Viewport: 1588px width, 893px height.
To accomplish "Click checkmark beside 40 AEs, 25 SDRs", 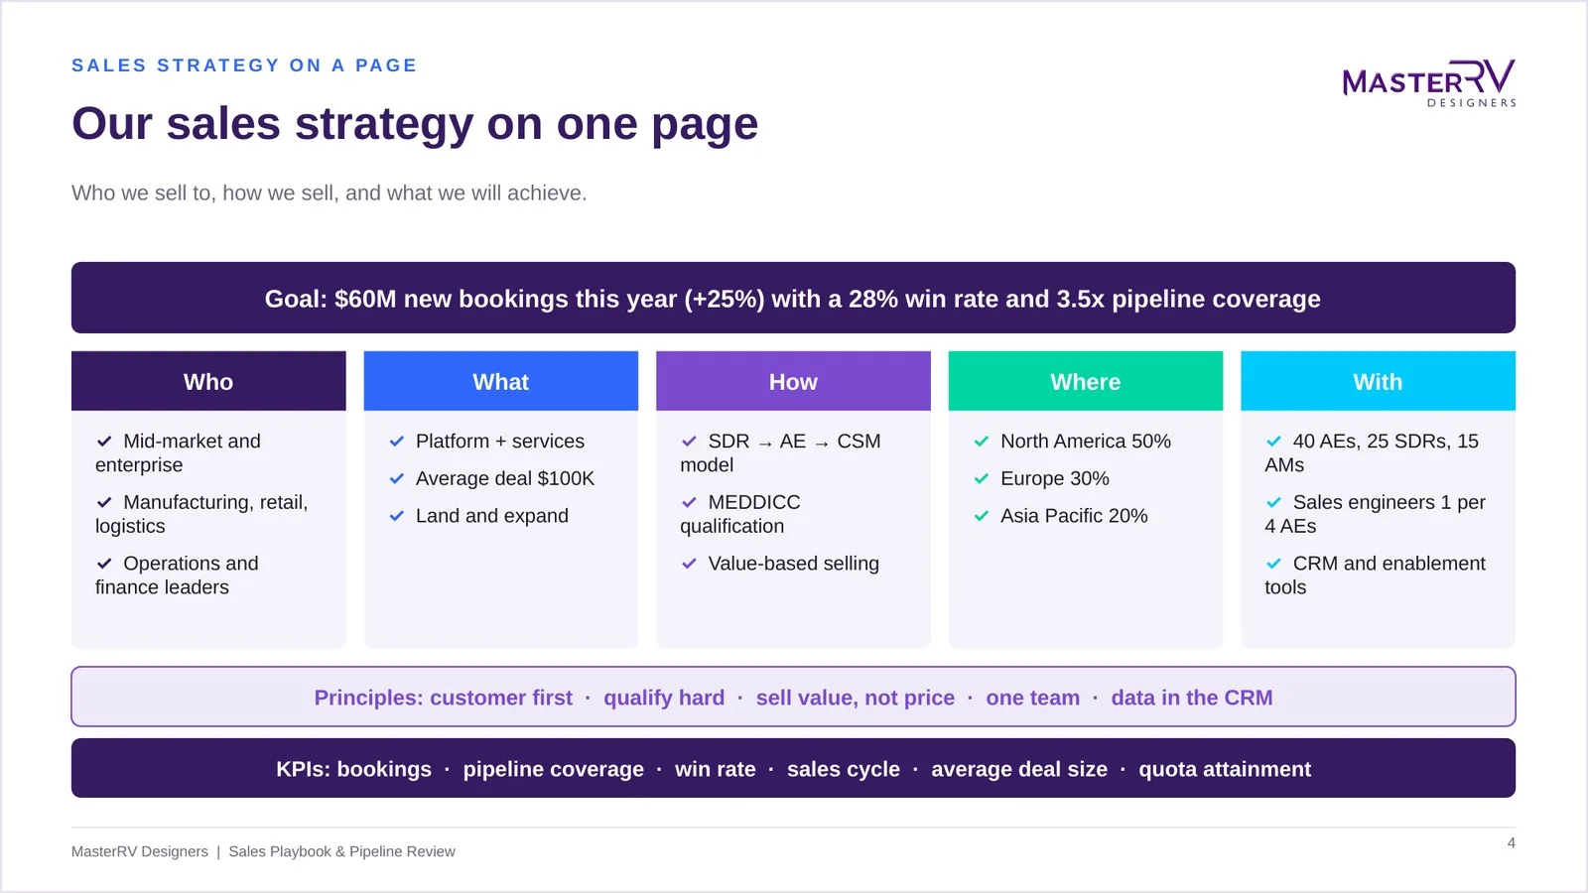I will point(1274,442).
